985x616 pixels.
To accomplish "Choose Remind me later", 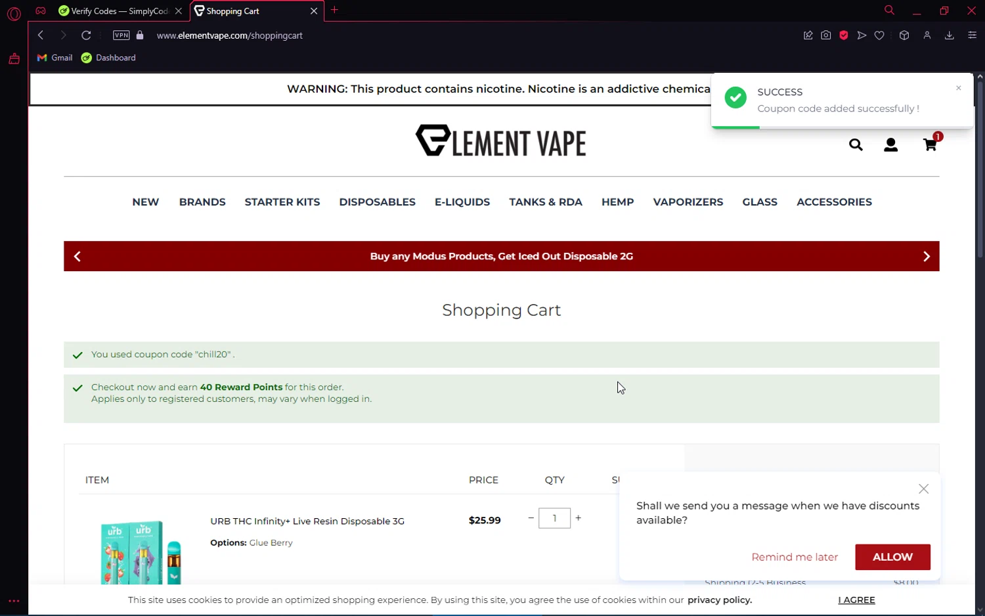I will (x=795, y=557).
